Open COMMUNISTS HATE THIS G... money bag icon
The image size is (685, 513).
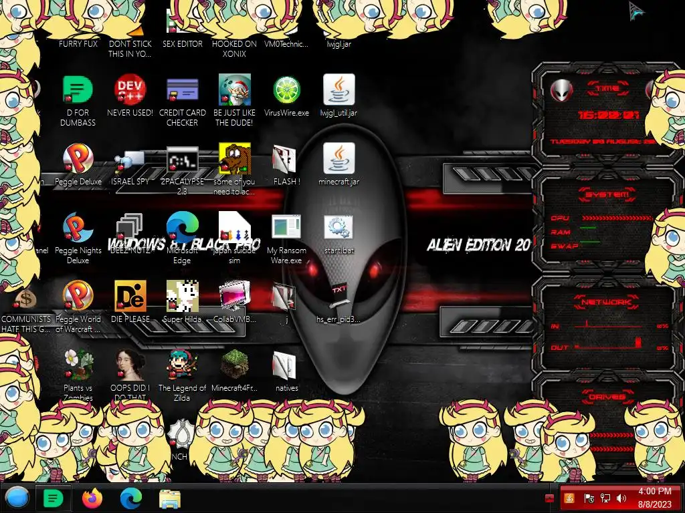click(x=25, y=299)
